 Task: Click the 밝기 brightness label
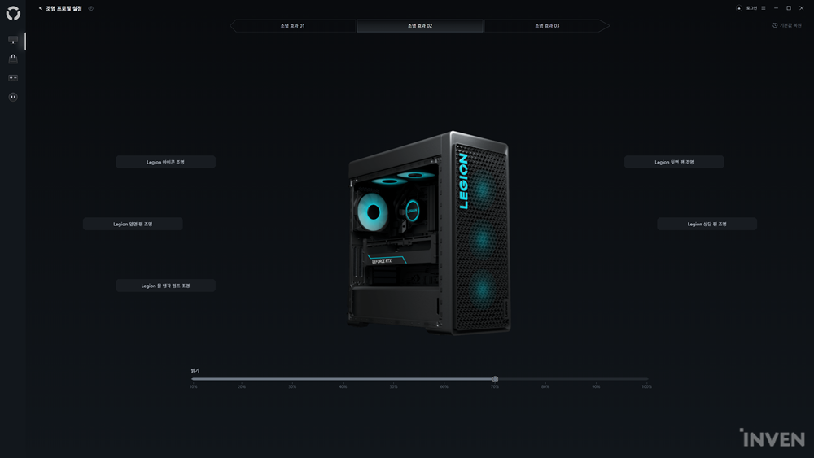pos(195,370)
